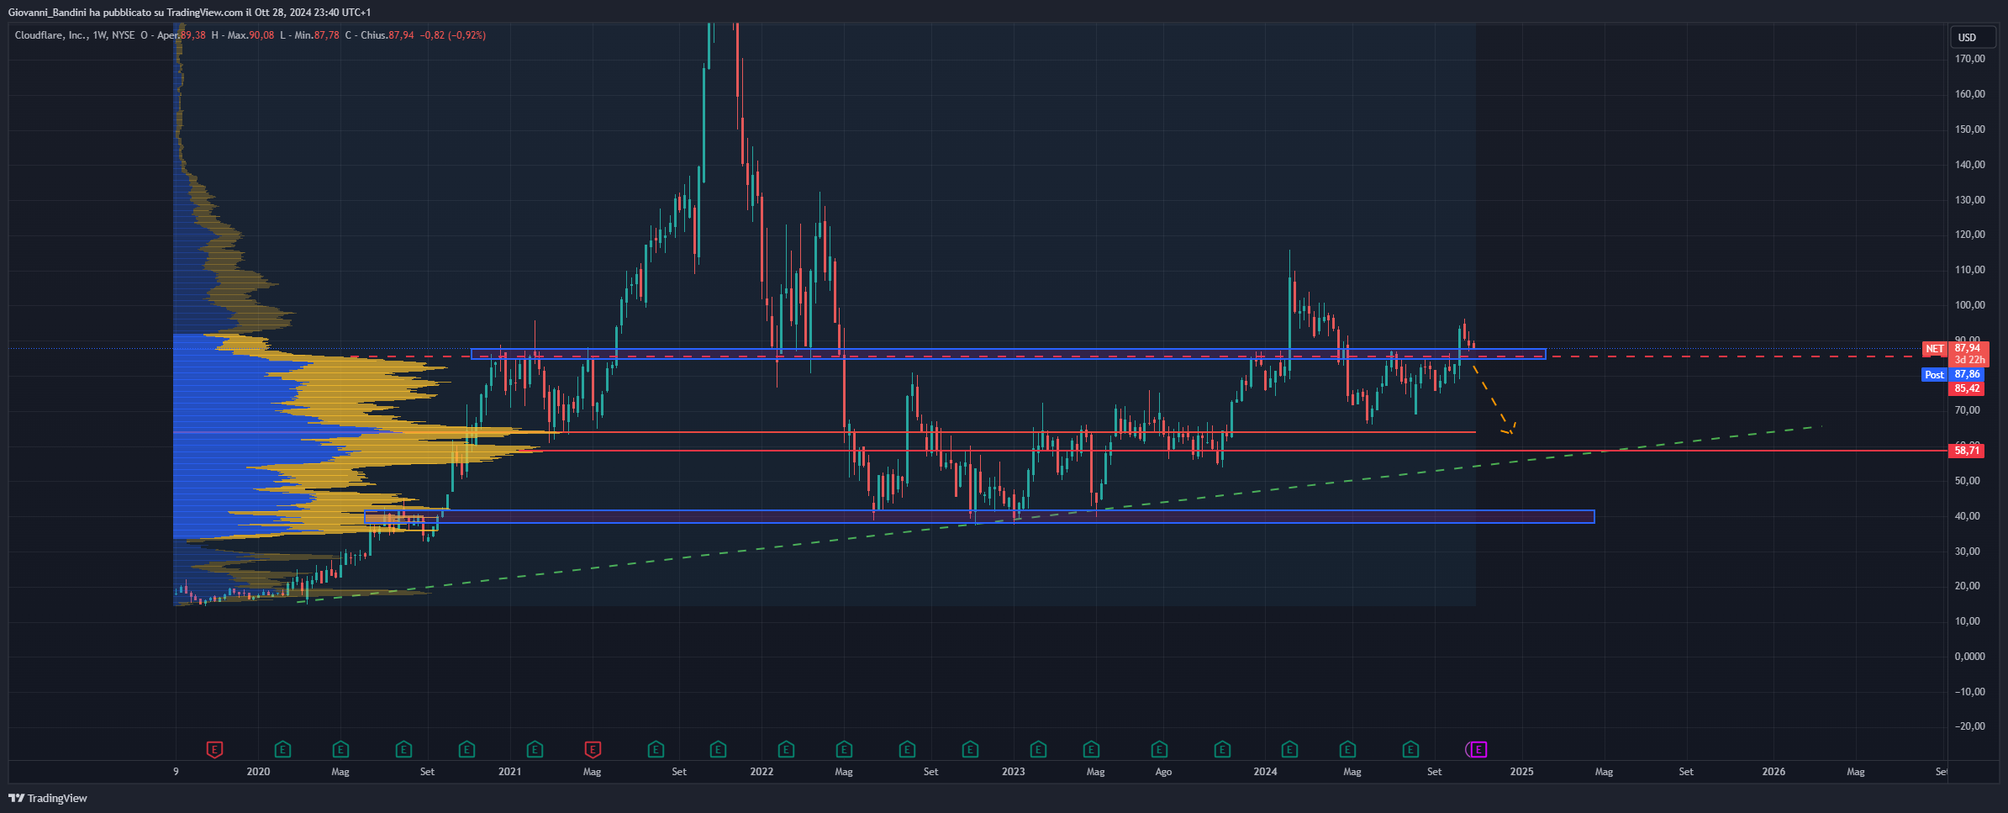This screenshot has height=813, width=2008.
Task: Click the green earnings marker above Mag 2020
Action: coord(340,749)
